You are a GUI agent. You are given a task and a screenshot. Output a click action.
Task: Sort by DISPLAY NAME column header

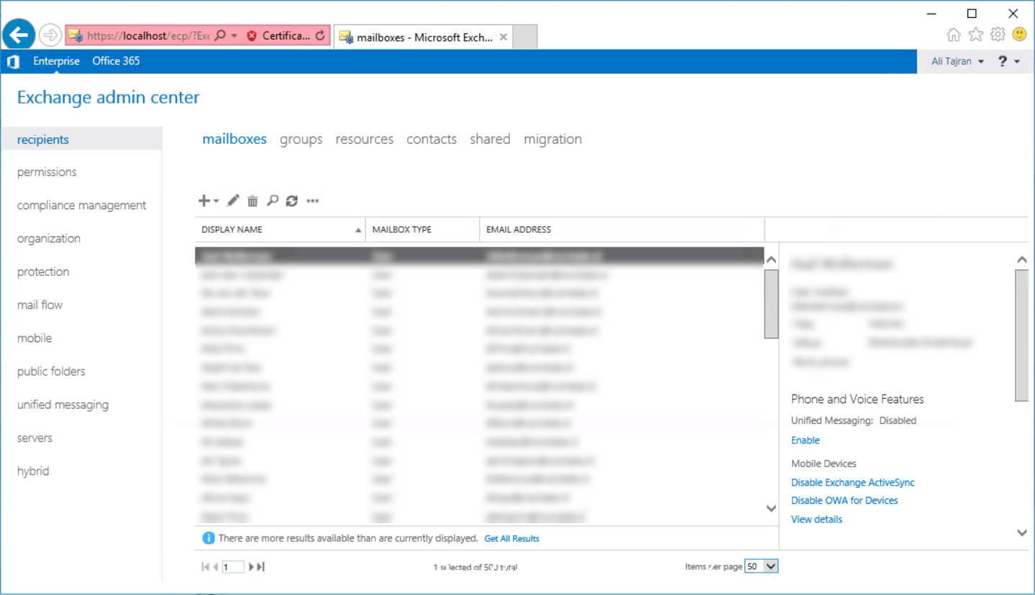click(x=280, y=230)
